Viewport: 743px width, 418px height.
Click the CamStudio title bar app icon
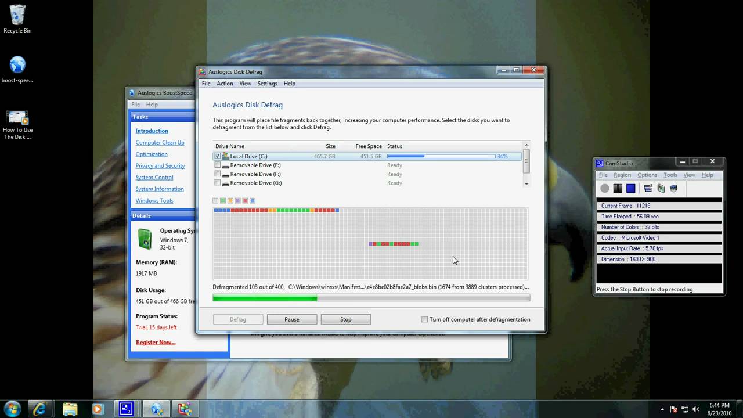pos(600,164)
